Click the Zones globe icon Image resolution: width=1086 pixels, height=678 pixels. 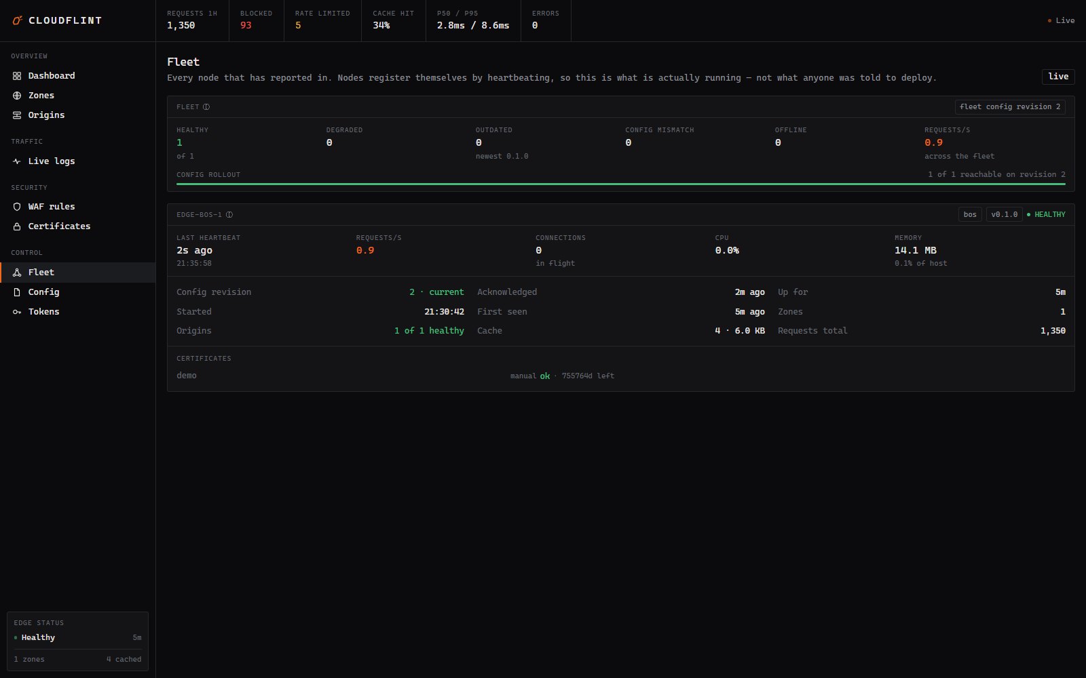17,96
